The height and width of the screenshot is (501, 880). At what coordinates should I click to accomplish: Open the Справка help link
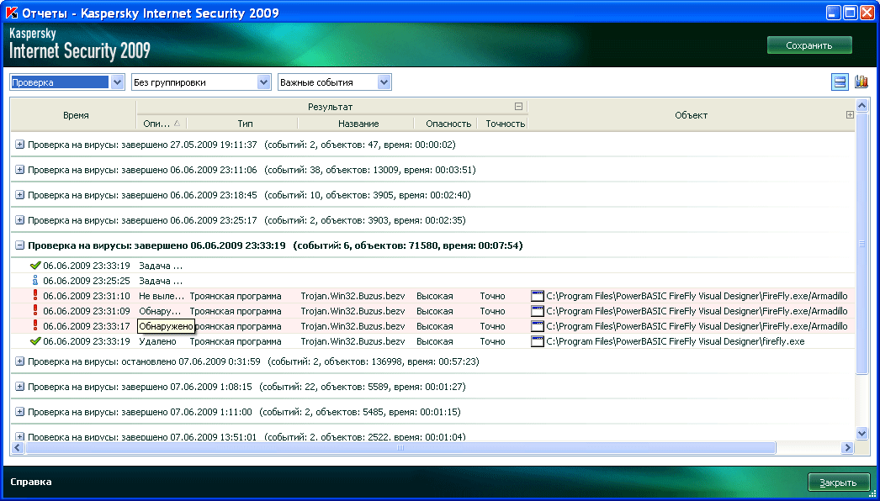pos(31,482)
